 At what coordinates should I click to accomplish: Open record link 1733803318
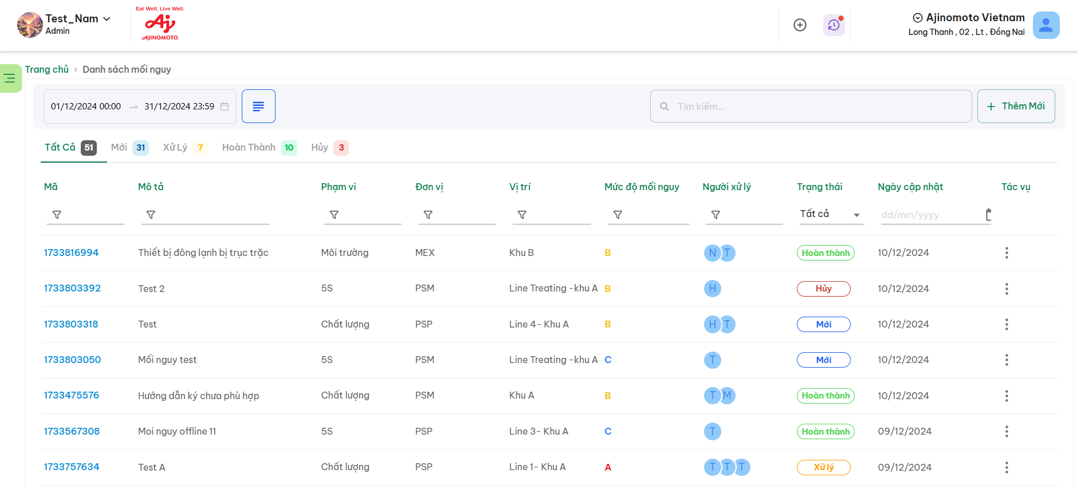71,324
